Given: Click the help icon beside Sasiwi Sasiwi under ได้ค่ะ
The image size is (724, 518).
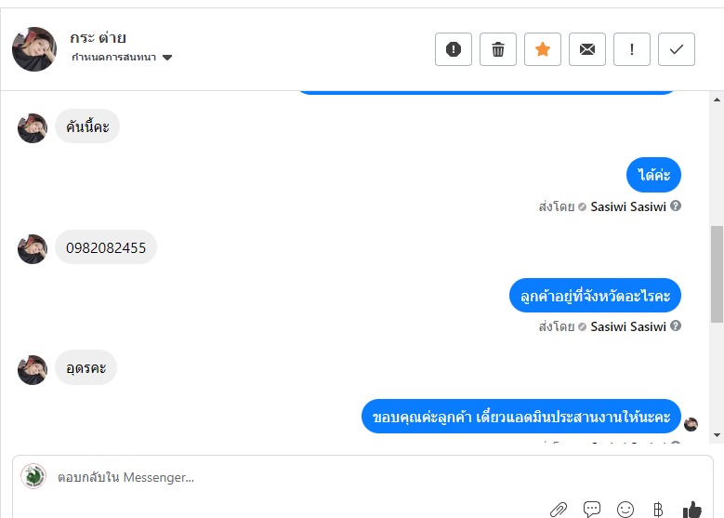Looking at the screenshot, I should point(676,206).
